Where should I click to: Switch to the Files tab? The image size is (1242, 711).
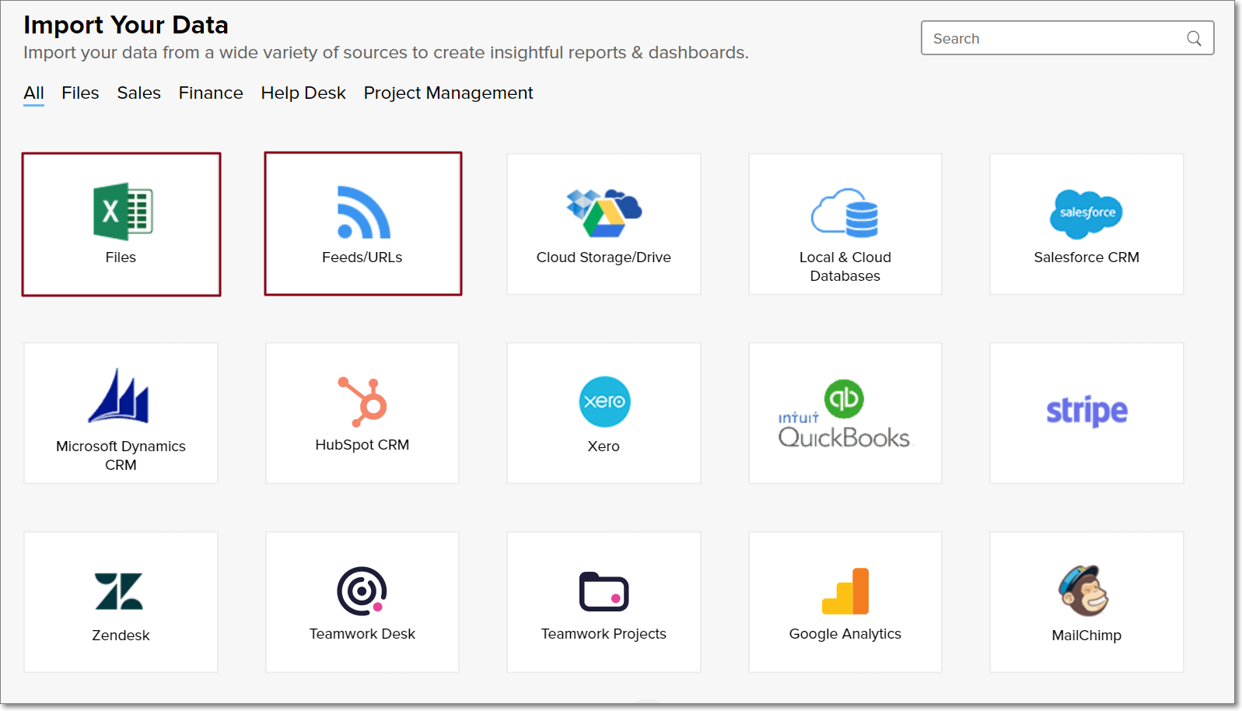(80, 93)
